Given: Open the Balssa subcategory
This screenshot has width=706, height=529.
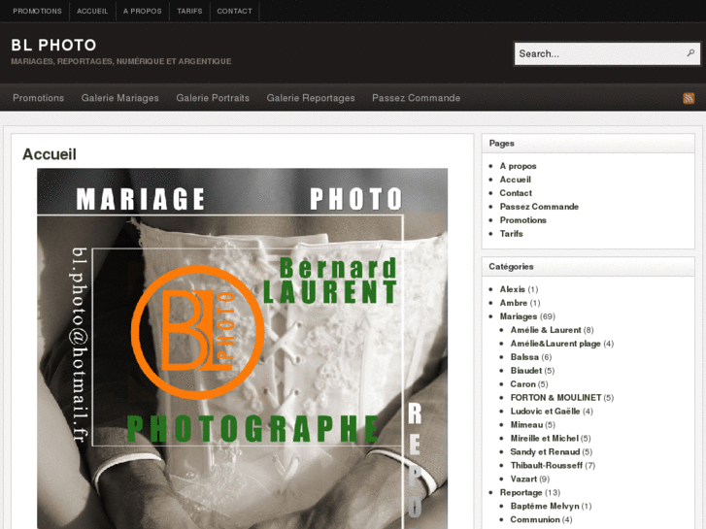Looking at the screenshot, I should pos(524,357).
